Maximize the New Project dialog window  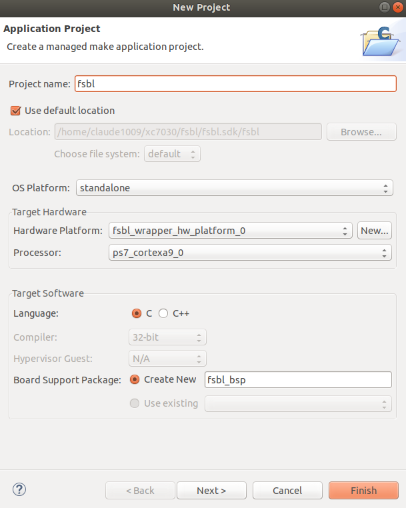click(384, 7)
